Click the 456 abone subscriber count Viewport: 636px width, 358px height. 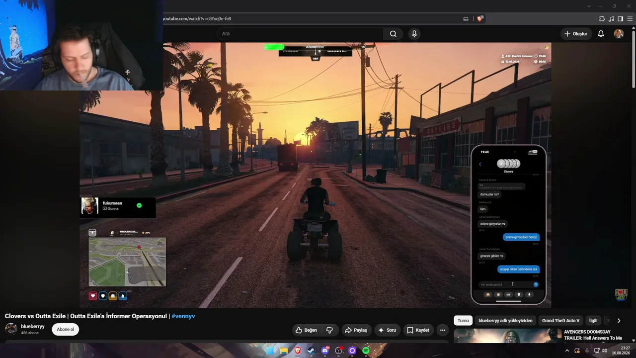pyautogui.click(x=30, y=333)
